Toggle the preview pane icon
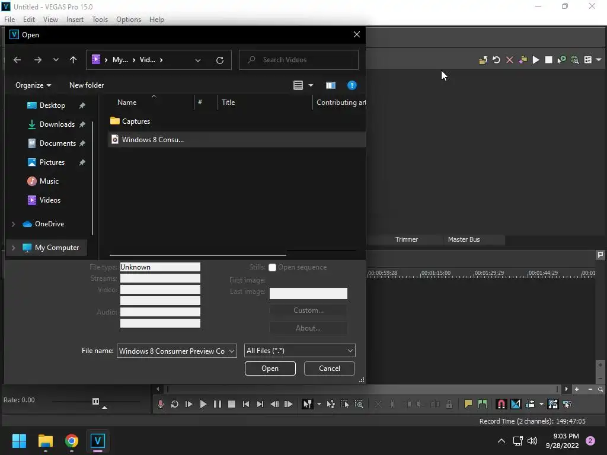The image size is (607, 455). click(x=331, y=85)
